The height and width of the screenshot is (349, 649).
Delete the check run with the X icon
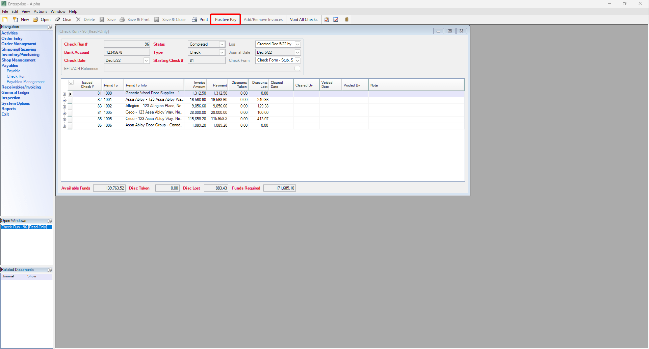pyautogui.click(x=78, y=19)
